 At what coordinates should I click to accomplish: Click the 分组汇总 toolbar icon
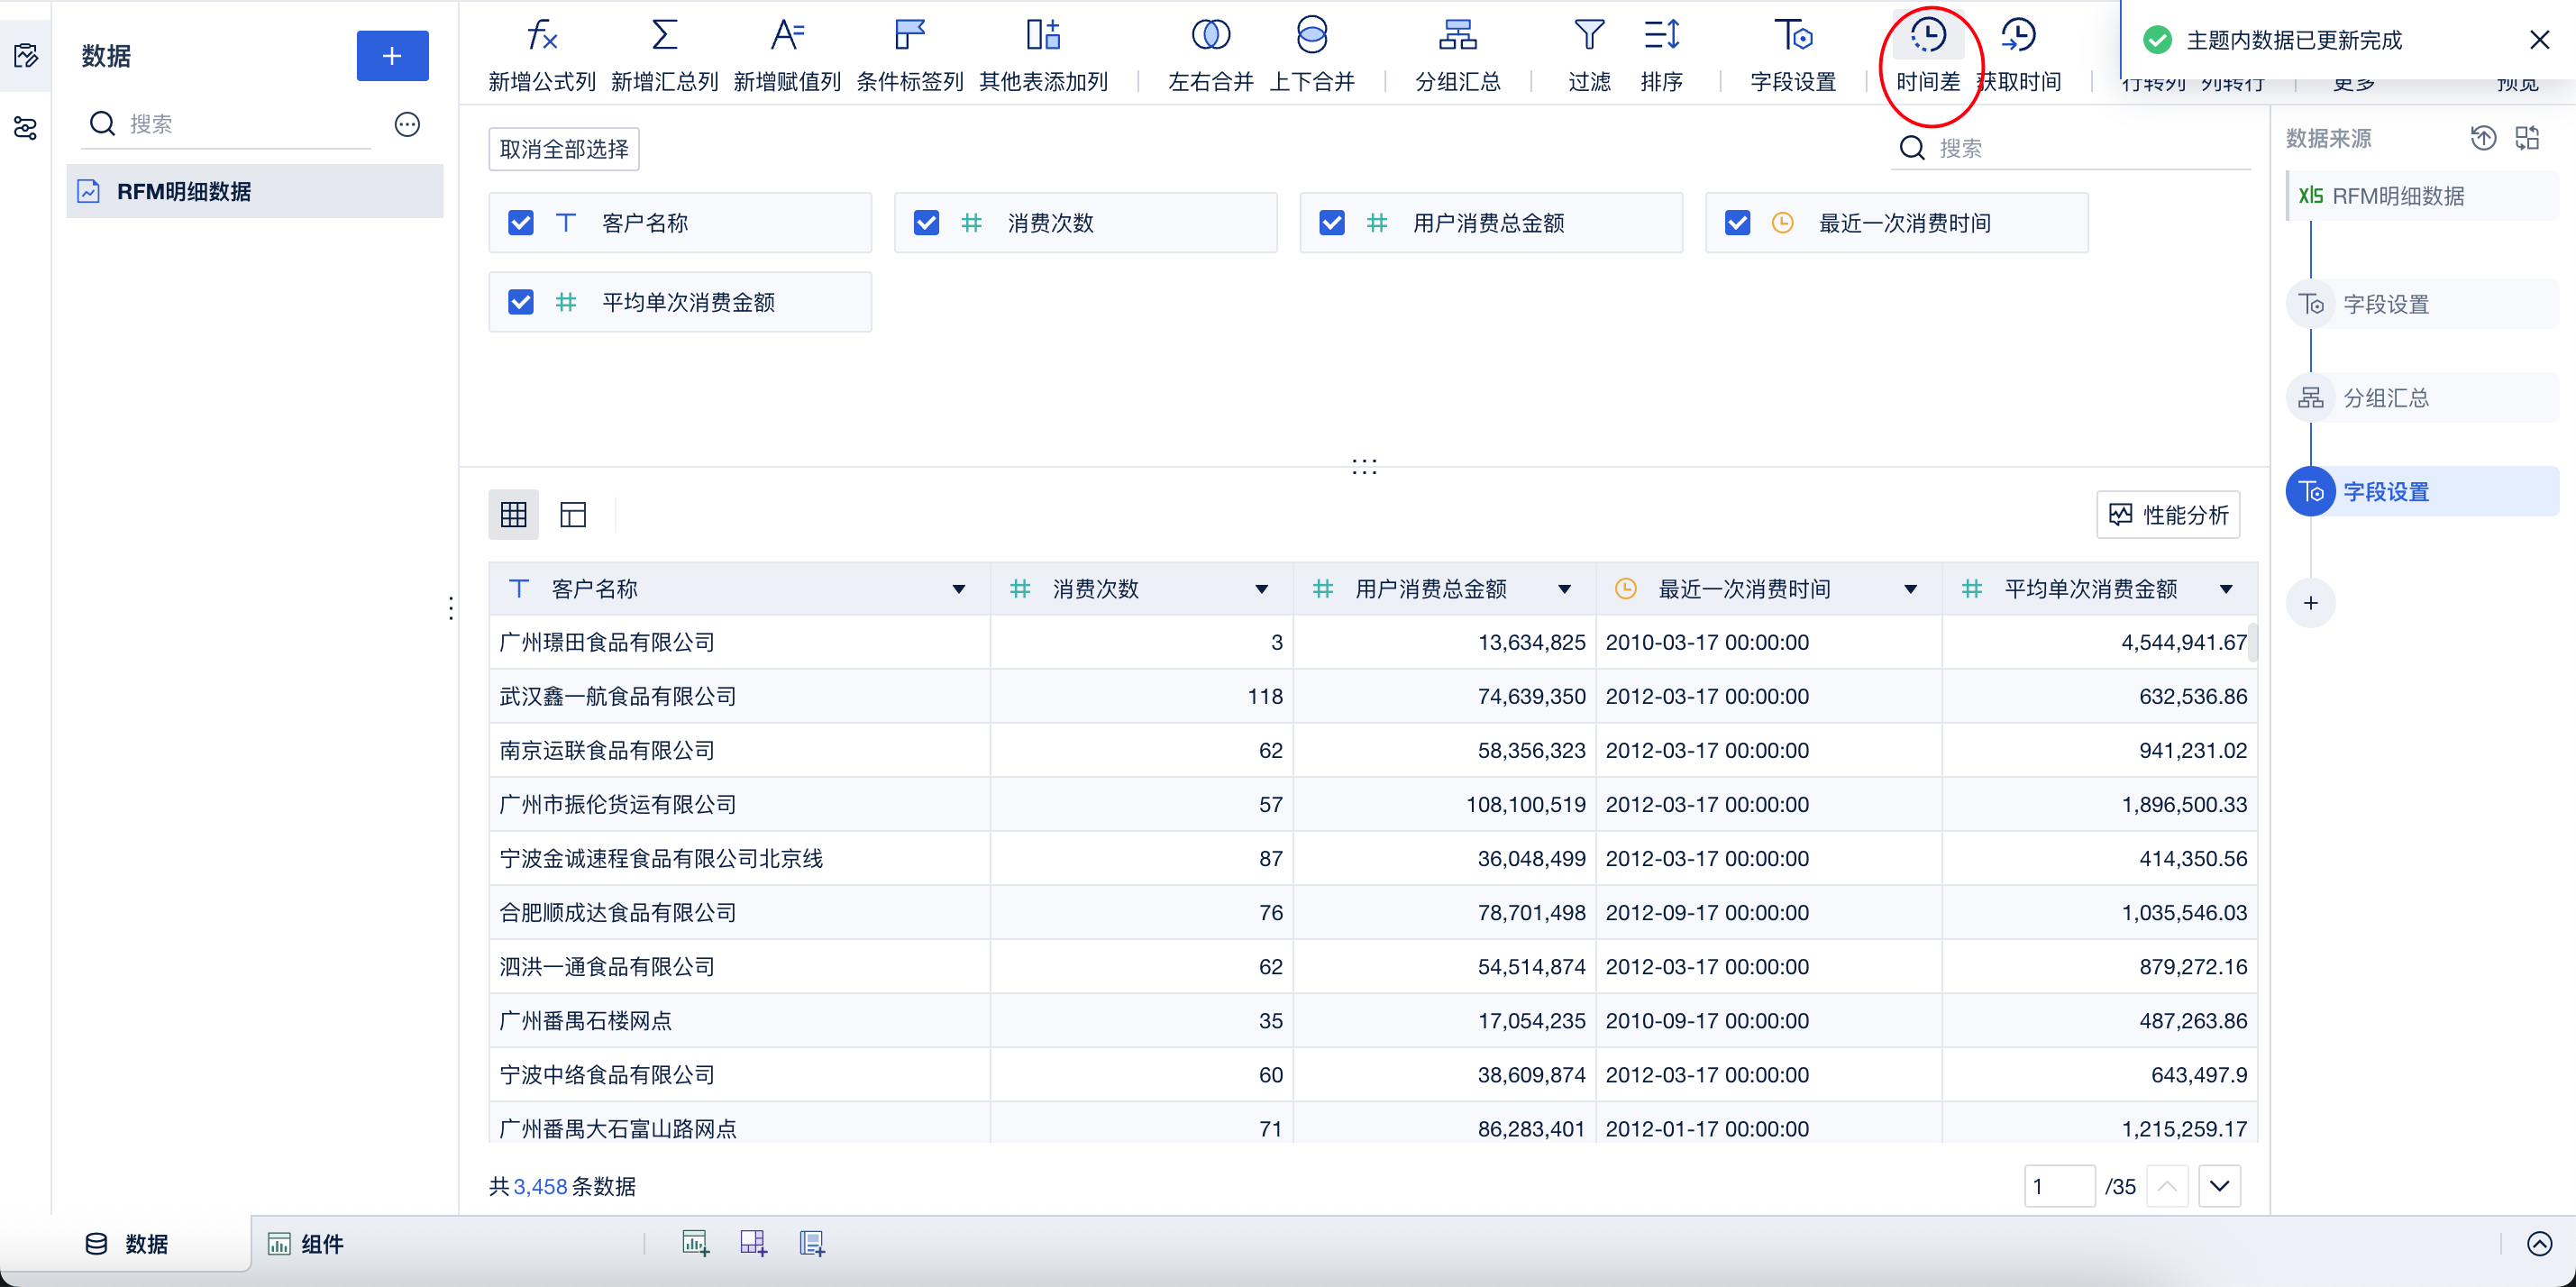pos(1457,36)
